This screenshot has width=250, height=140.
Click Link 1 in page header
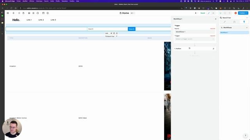pos(29,20)
